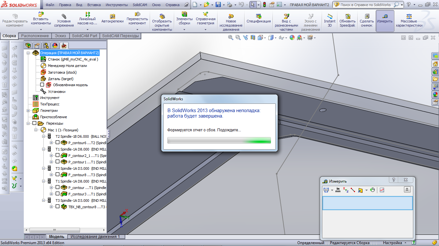This screenshot has width=439, height=246.
Task: Click the rebuild traffic light icon
Action: click(264, 5)
